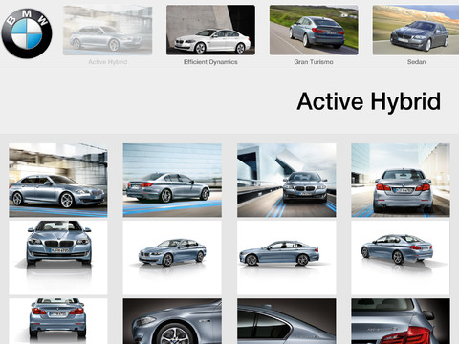Viewport: 459px width, 344px height.
Task: Open studio rear view on white background
Action: click(x=58, y=321)
